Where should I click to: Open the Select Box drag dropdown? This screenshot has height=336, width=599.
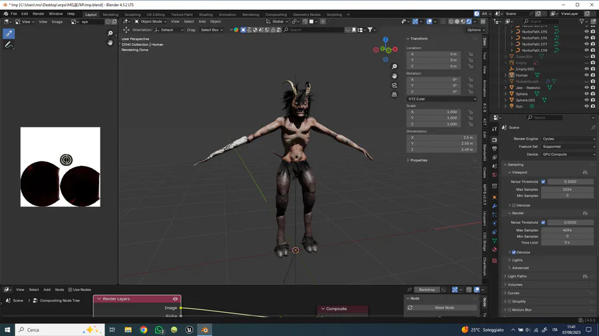coord(212,30)
